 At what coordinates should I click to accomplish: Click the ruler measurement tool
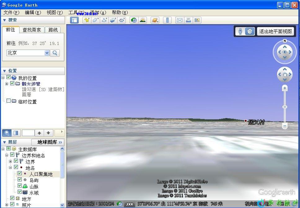point(167,20)
